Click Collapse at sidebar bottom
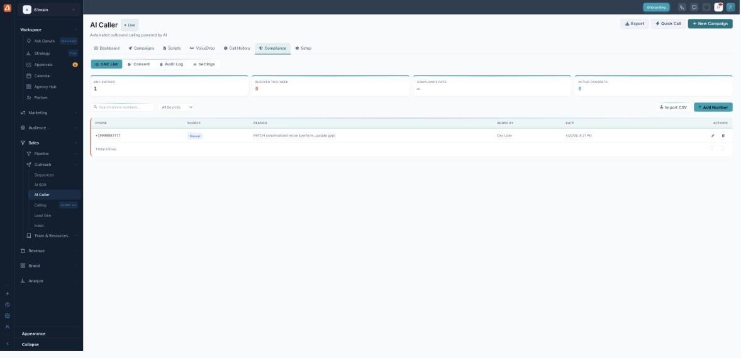 pos(30,345)
